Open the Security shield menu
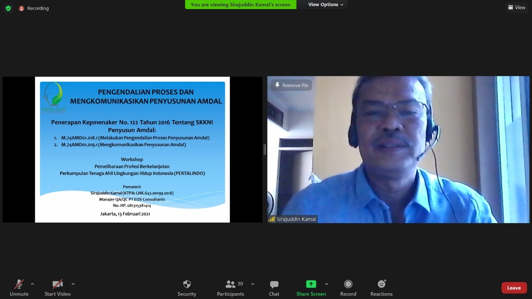532x299 pixels. tap(187, 284)
